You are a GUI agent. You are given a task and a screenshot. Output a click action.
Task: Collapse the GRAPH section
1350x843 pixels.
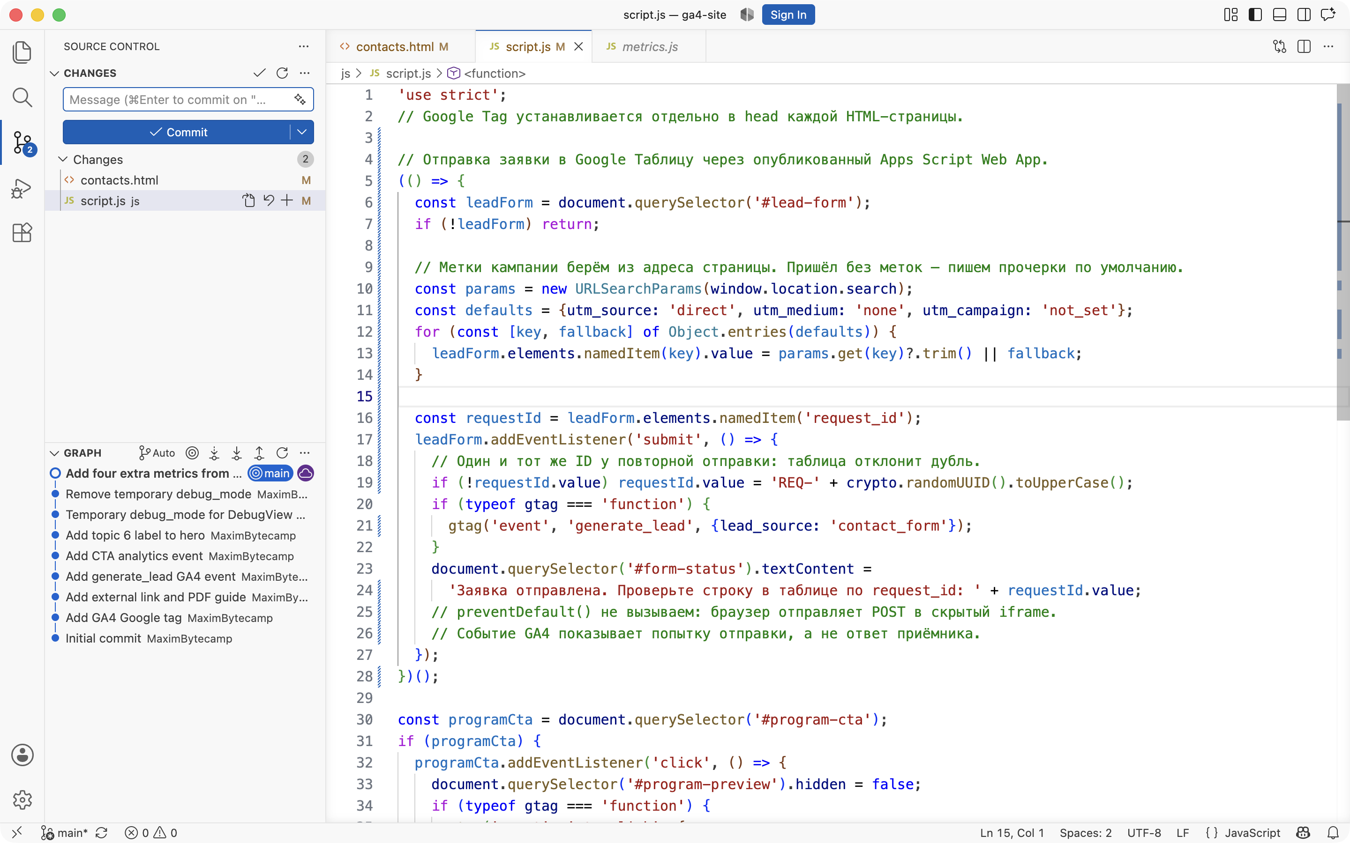click(55, 453)
